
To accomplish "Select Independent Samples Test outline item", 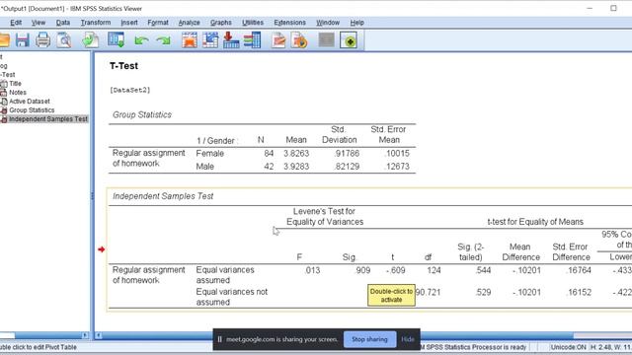I will pyautogui.click(x=48, y=119).
